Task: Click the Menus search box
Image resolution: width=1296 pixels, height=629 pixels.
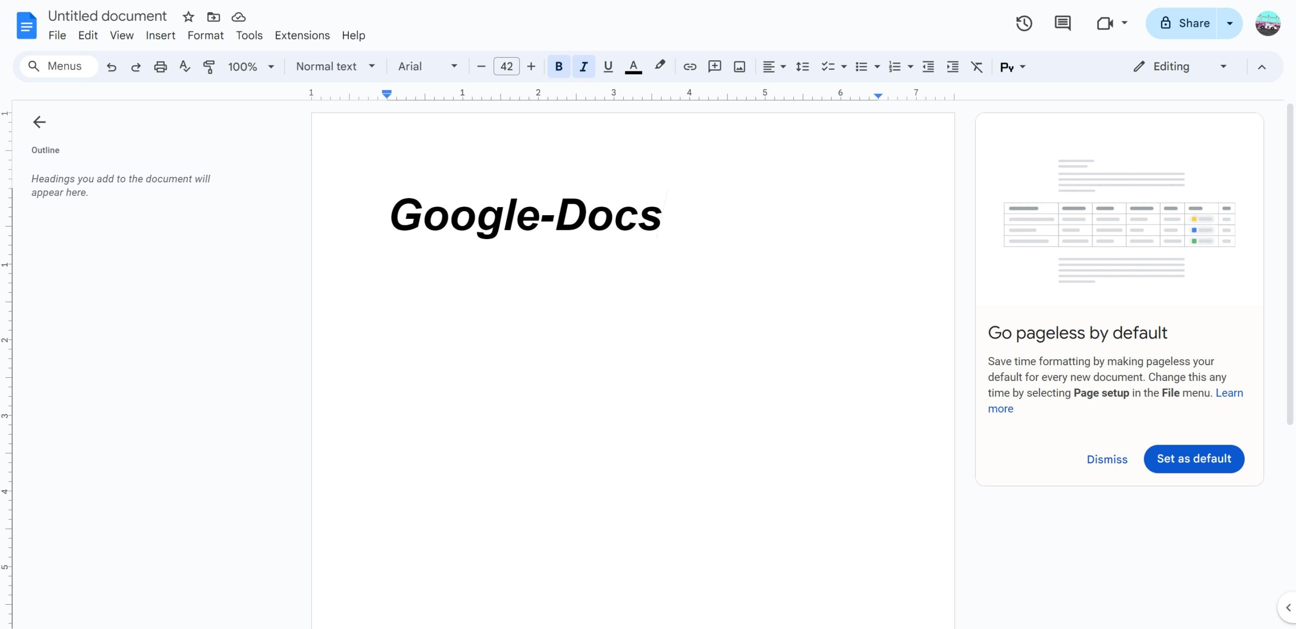Action: click(59, 66)
